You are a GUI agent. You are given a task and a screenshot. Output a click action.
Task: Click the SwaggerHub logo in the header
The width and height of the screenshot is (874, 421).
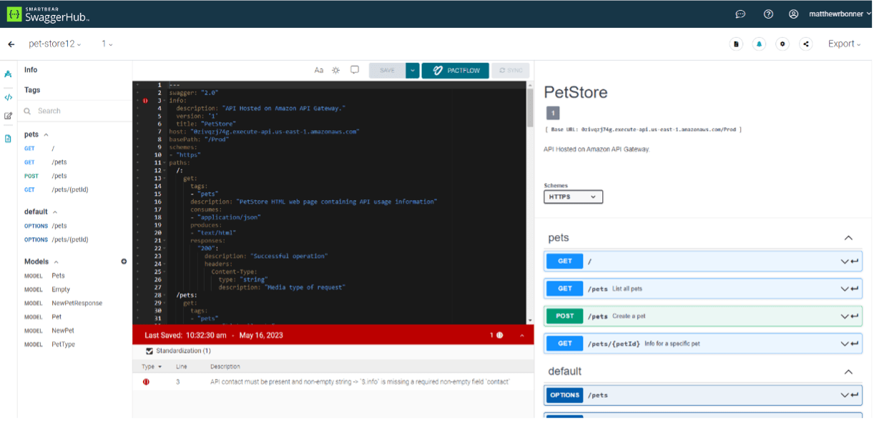click(48, 14)
